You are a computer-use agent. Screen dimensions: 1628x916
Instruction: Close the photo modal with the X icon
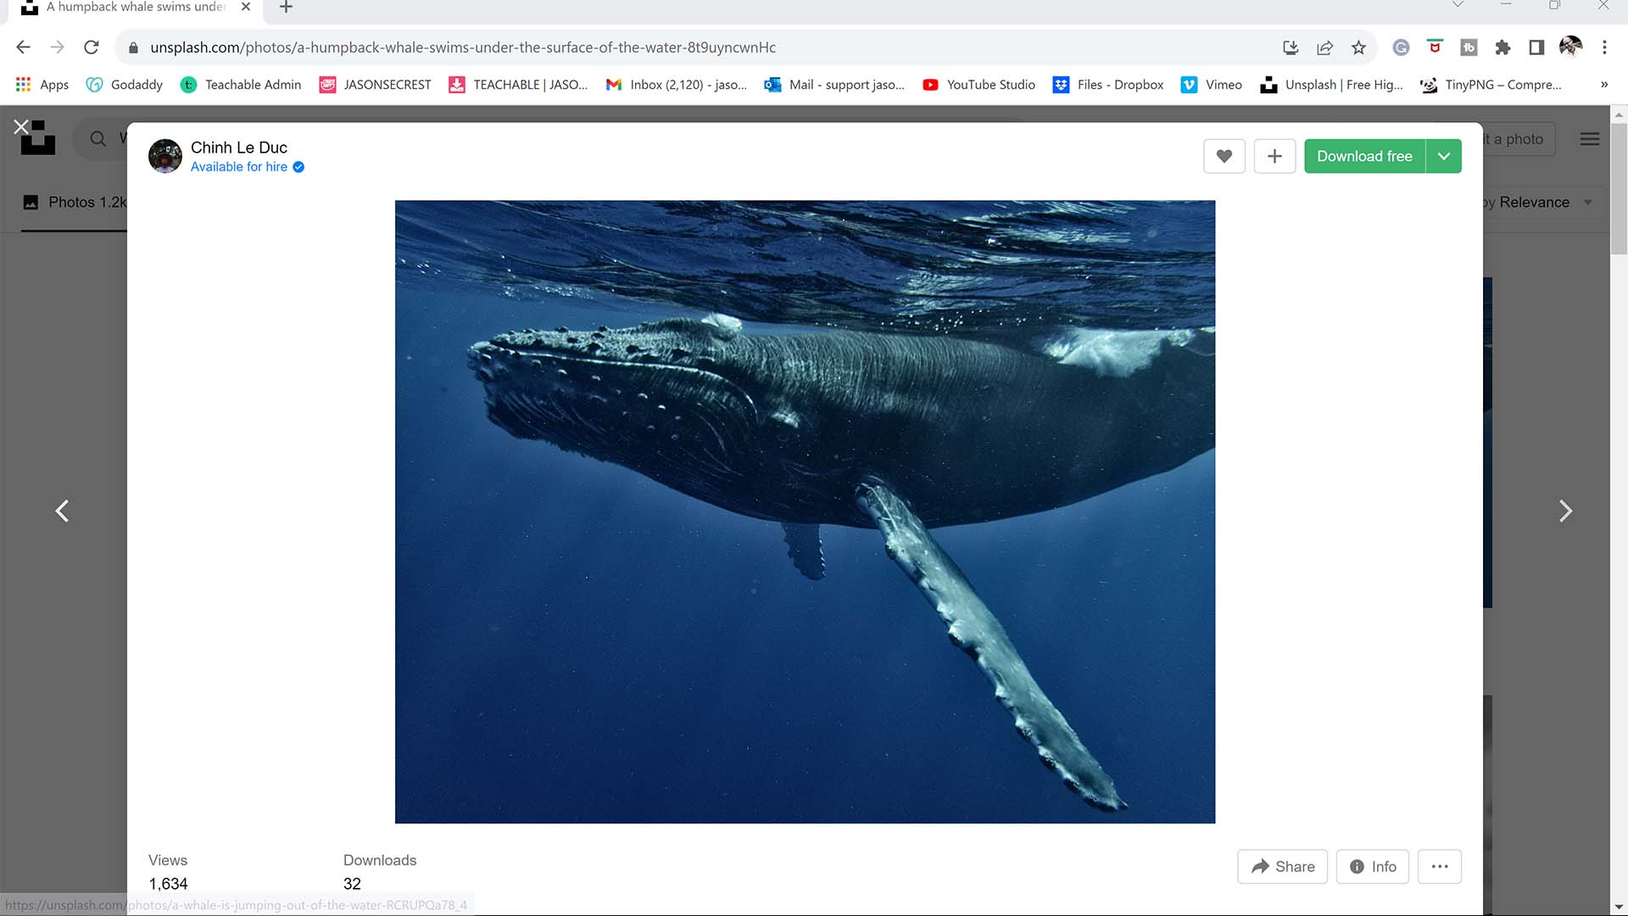point(21,126)
